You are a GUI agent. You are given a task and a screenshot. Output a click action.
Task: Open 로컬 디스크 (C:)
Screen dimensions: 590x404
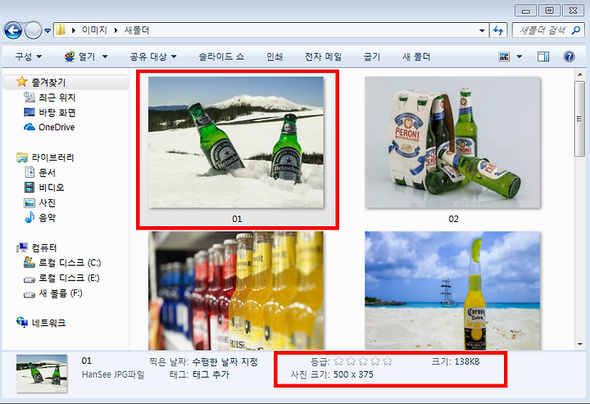point(70,262)
